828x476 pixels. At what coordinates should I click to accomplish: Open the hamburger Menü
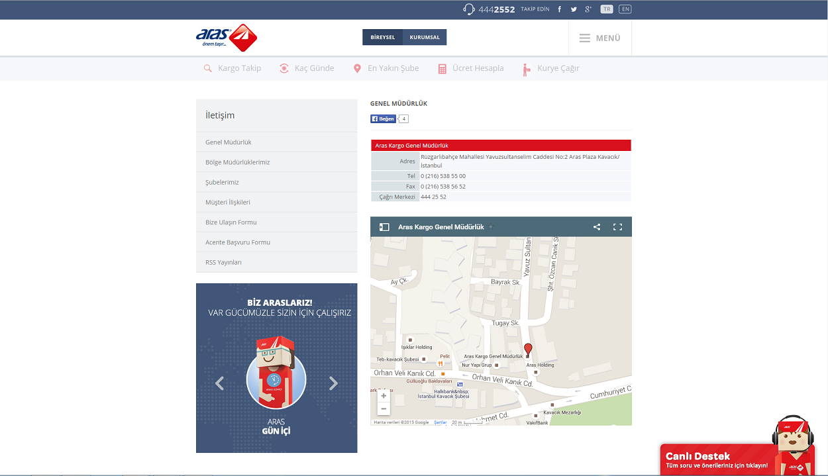point(600,38)
